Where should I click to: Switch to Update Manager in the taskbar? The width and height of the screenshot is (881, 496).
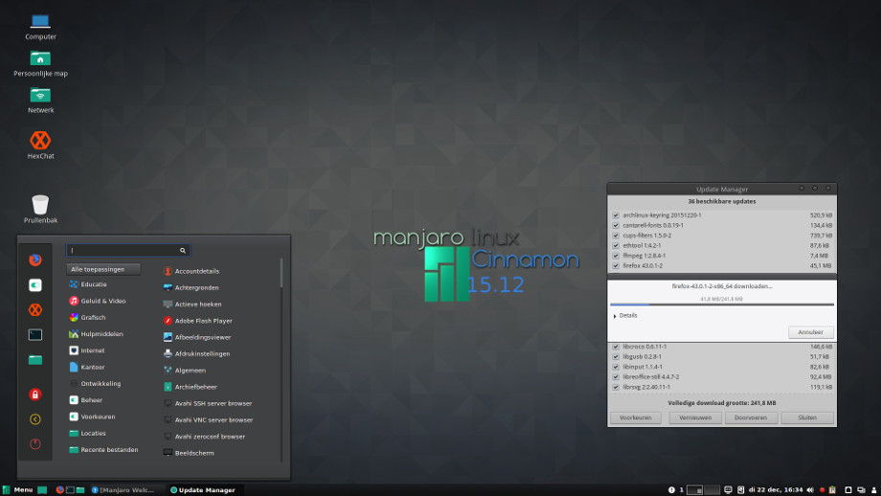point(203,490)
